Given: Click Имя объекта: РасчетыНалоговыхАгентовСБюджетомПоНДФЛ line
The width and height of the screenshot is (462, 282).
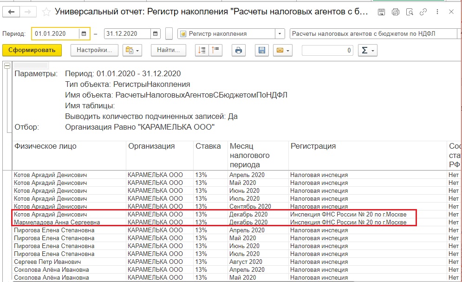Looking at the screenshot, I should 176,95.
